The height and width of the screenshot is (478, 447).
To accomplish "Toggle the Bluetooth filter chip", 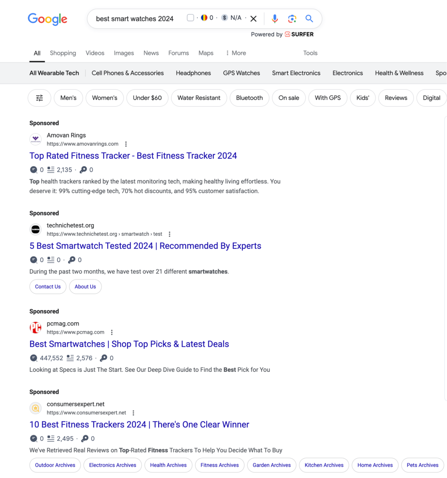I will pos(249,98).
